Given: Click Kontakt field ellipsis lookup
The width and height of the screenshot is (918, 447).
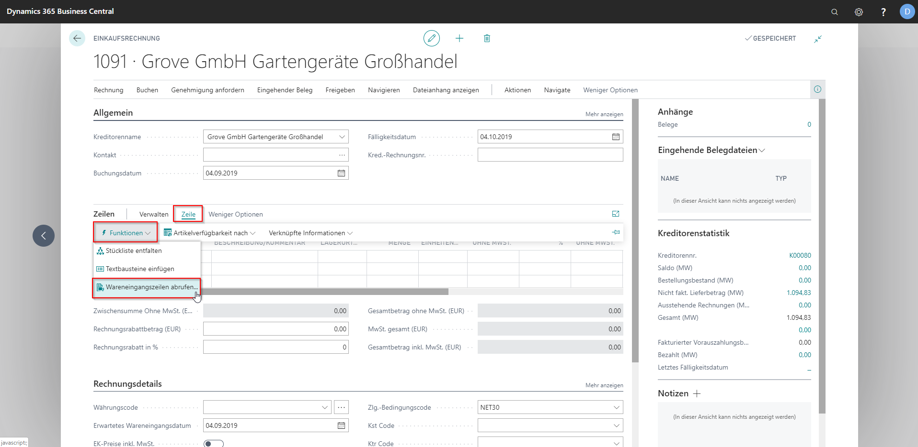Looking at the screenshot, I should 342,155.
